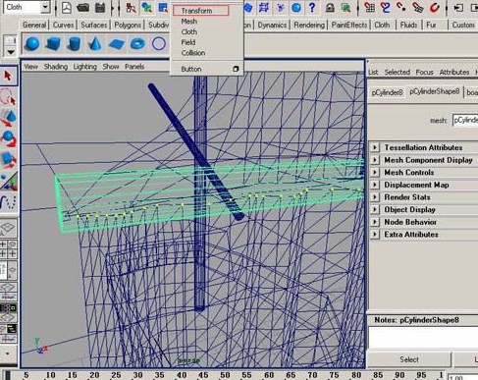Switch to single perspective view layout

[x=8, y=227]
